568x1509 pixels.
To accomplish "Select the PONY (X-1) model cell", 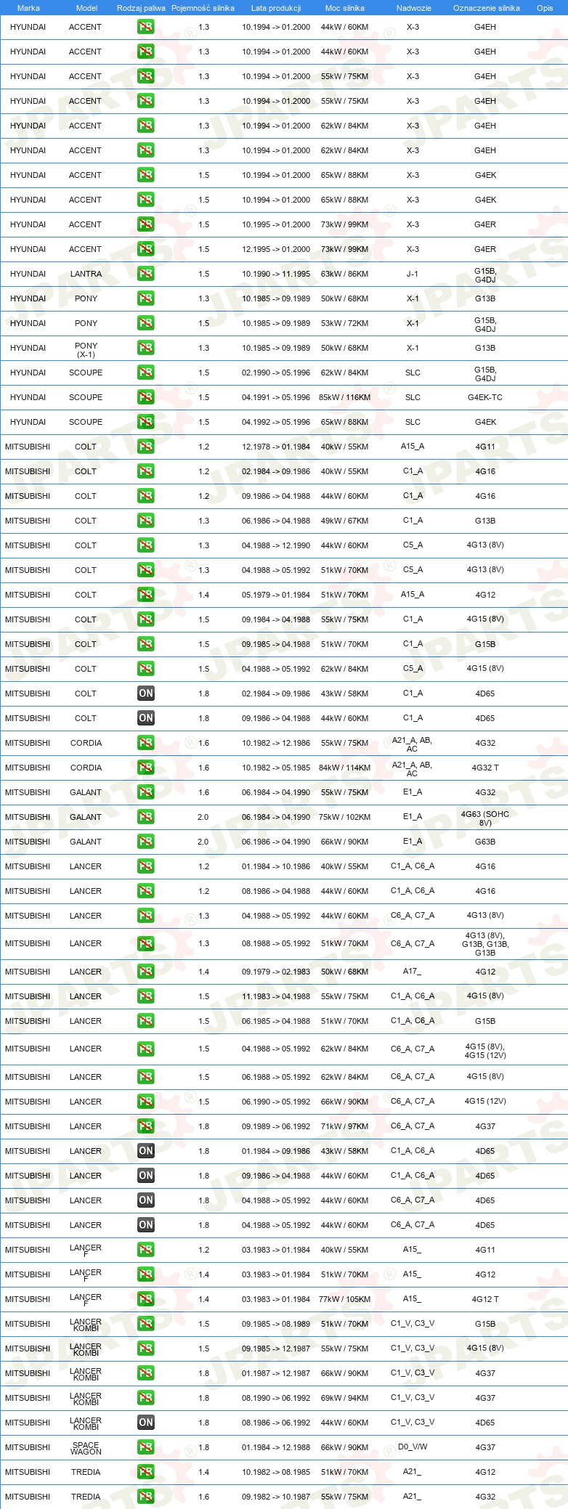I will (x=86, y=350).
